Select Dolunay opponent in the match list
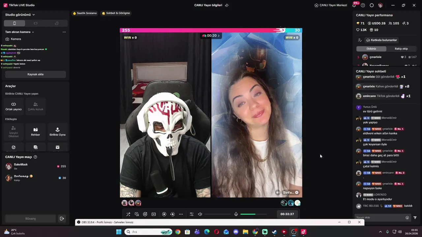The height and width of the screenshot is (237, 422). point(36,178)
